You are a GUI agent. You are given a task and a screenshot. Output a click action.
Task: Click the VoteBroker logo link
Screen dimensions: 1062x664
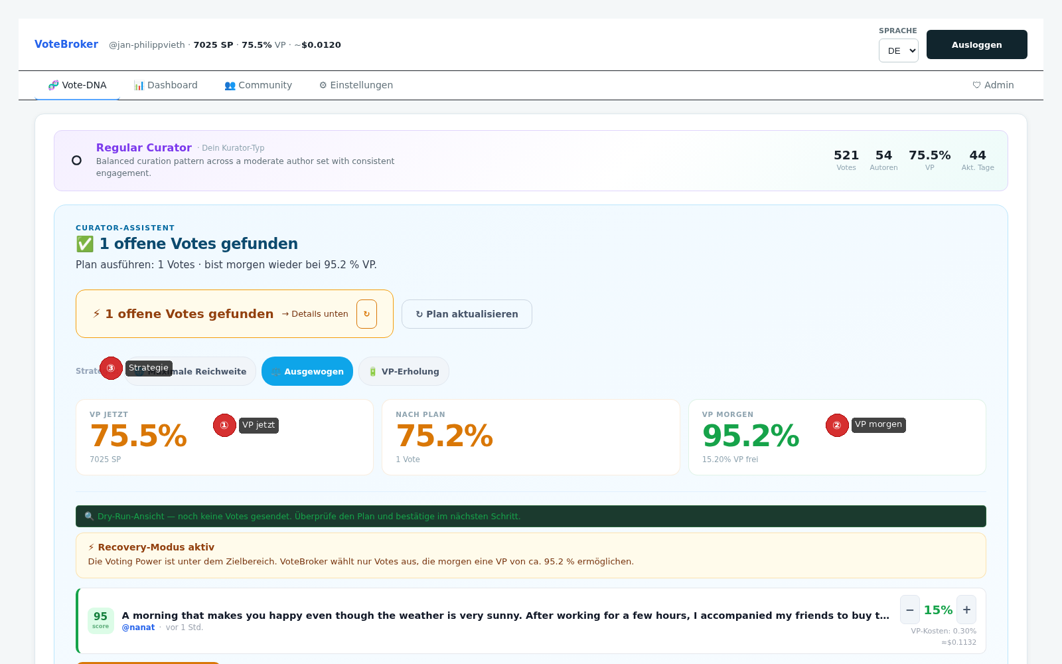[x=66, y=44]
